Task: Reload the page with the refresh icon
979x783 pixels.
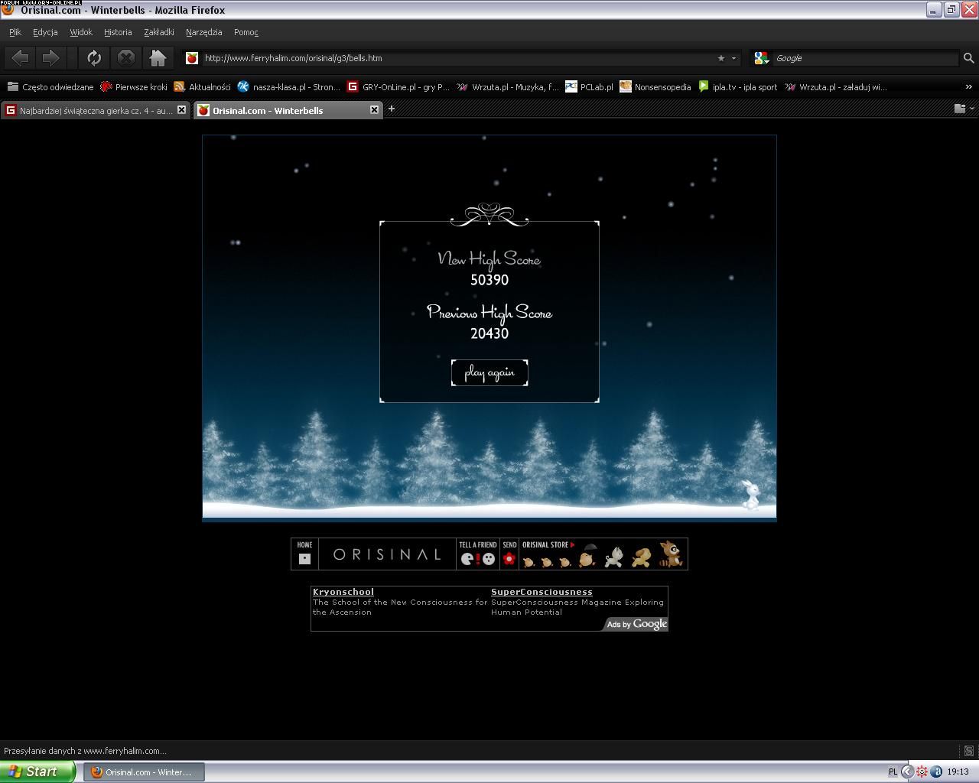Action: click(94, 58)
